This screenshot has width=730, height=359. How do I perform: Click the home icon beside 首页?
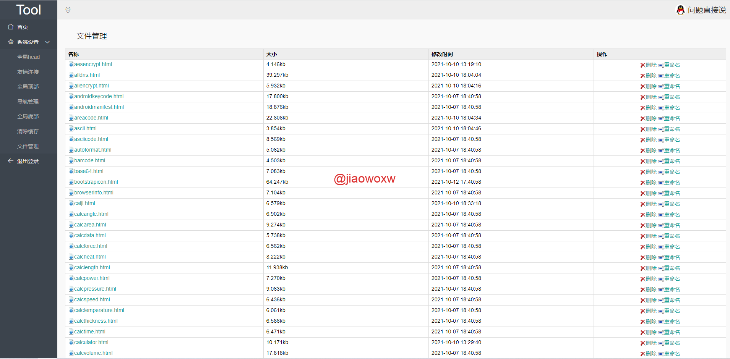(11, 27)
